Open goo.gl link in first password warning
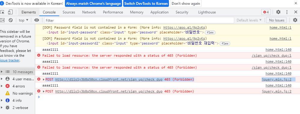 (x=184, y=27)
